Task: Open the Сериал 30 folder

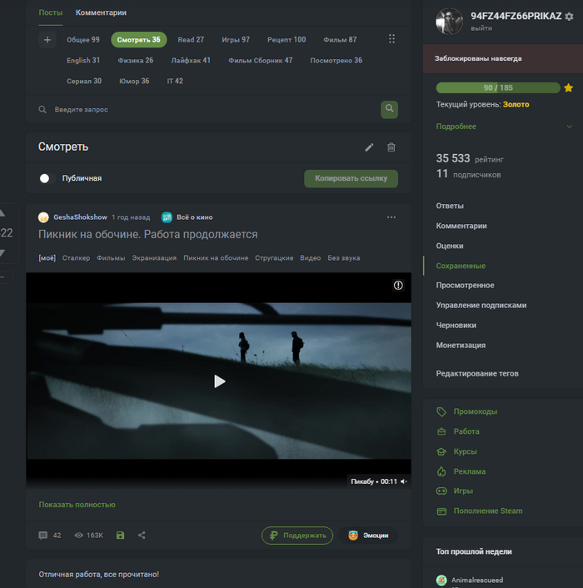Action: [x=84, y=81]
